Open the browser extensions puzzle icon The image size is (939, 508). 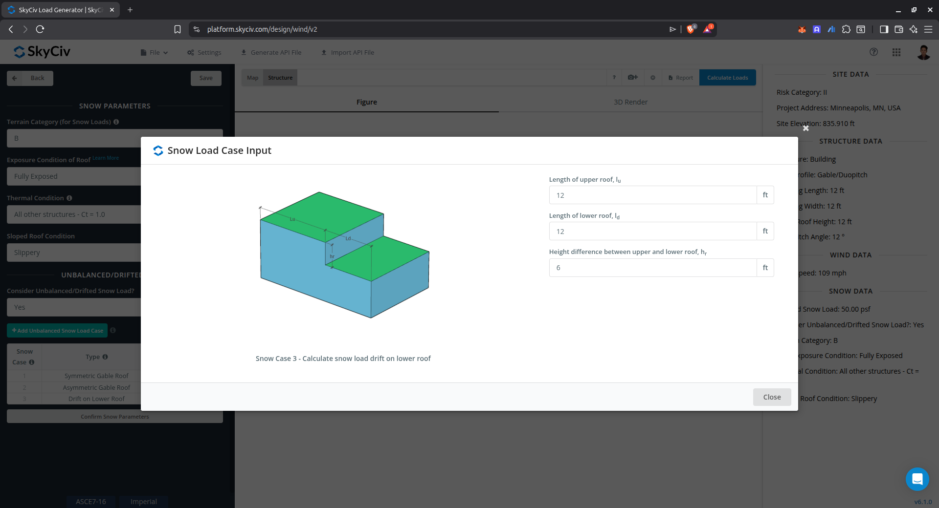click(x=846, y=29)
